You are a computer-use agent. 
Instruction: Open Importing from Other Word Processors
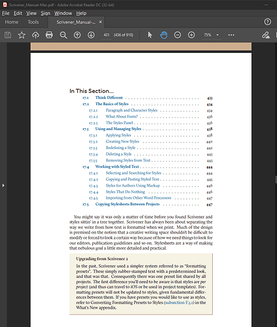[x=138, y=198]
